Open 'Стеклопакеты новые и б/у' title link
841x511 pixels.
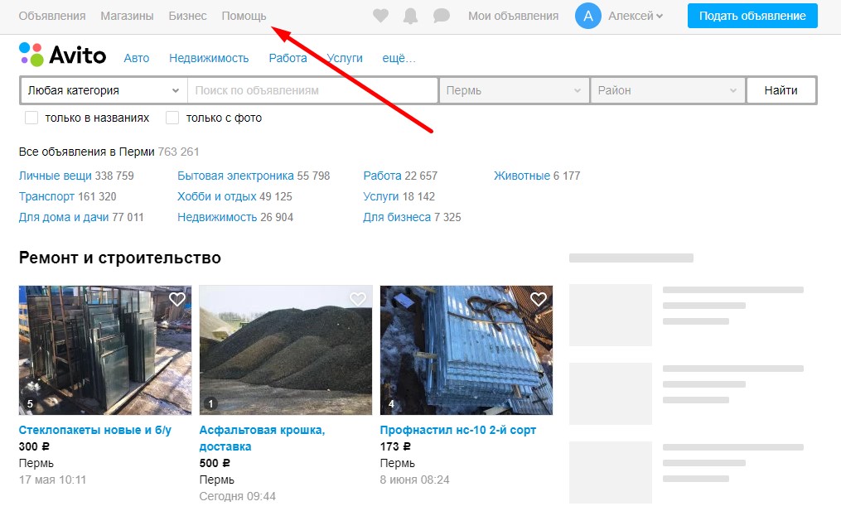(95, 430)
